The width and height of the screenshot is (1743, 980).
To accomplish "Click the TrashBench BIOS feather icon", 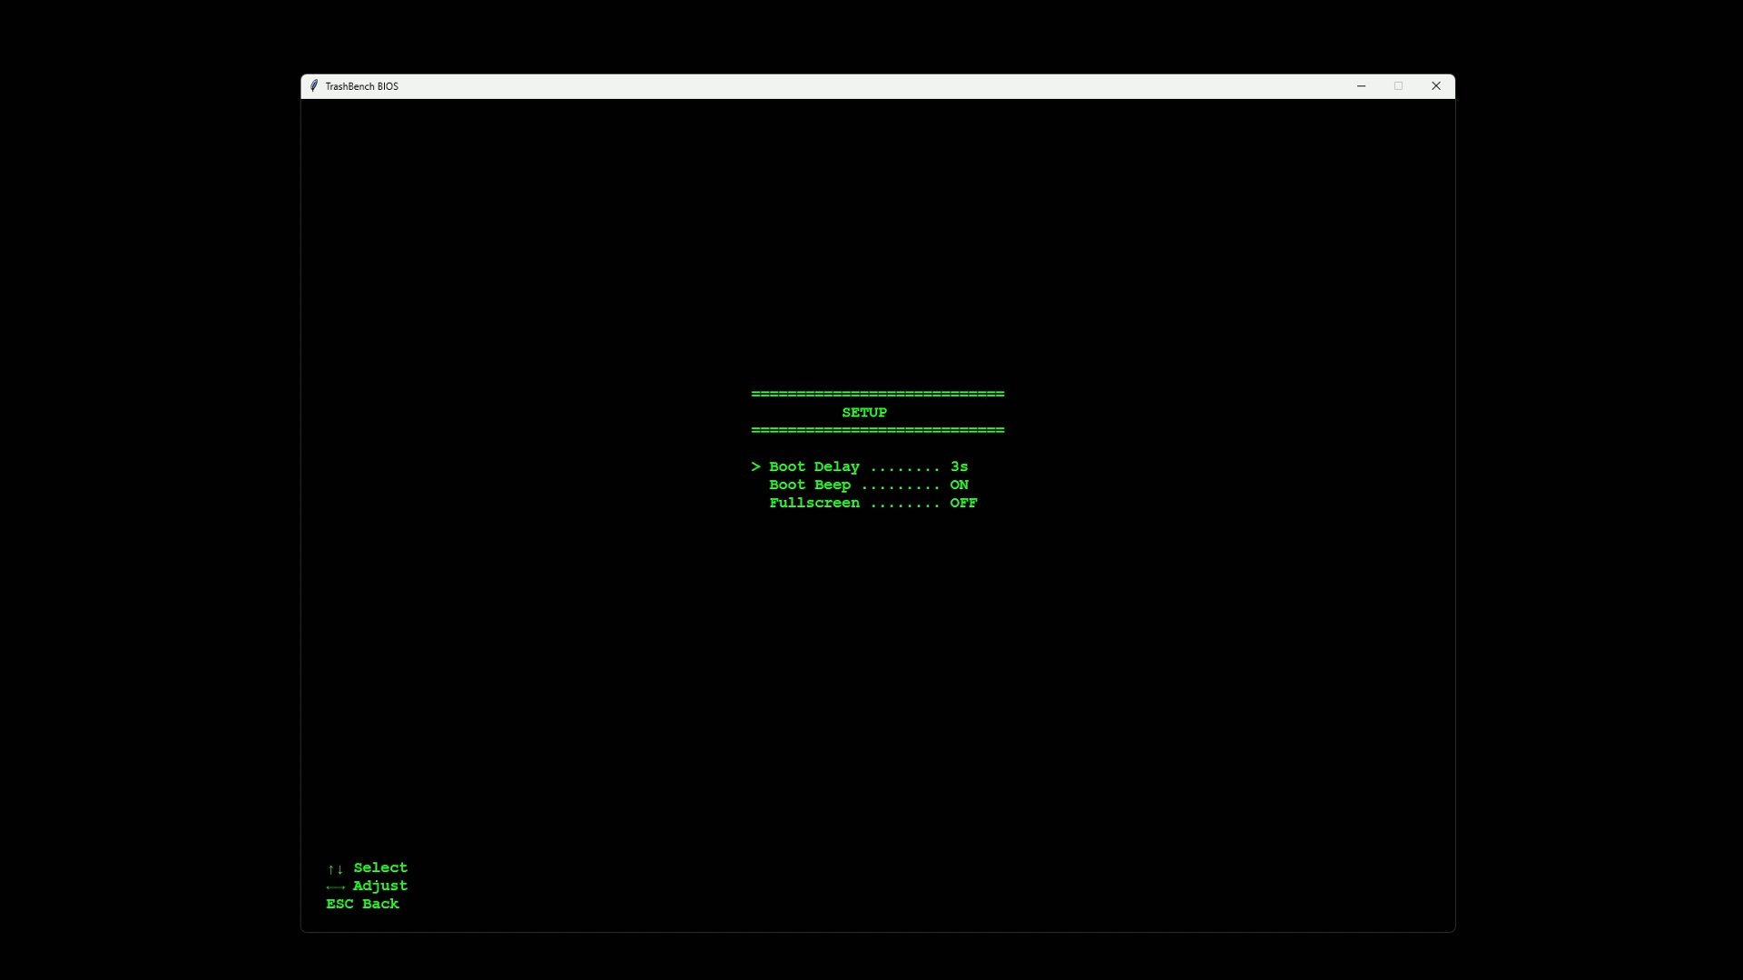I will pyautogui.click(x=314, y=86).
